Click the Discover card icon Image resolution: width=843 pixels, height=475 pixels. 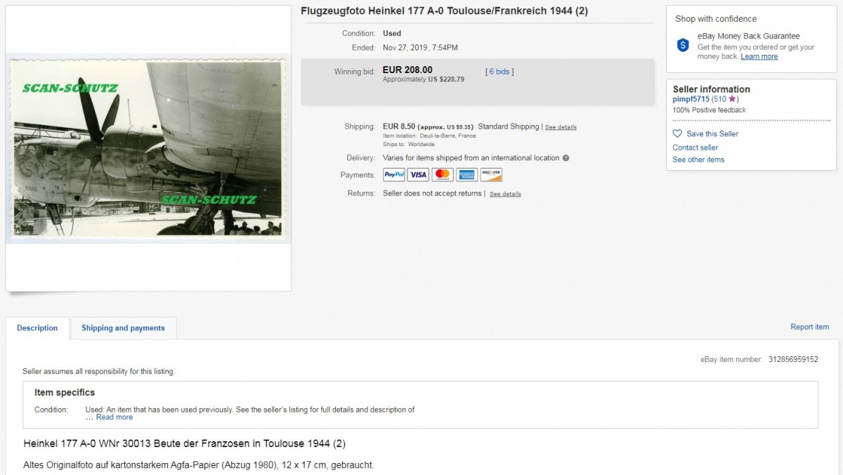(491, 175)
